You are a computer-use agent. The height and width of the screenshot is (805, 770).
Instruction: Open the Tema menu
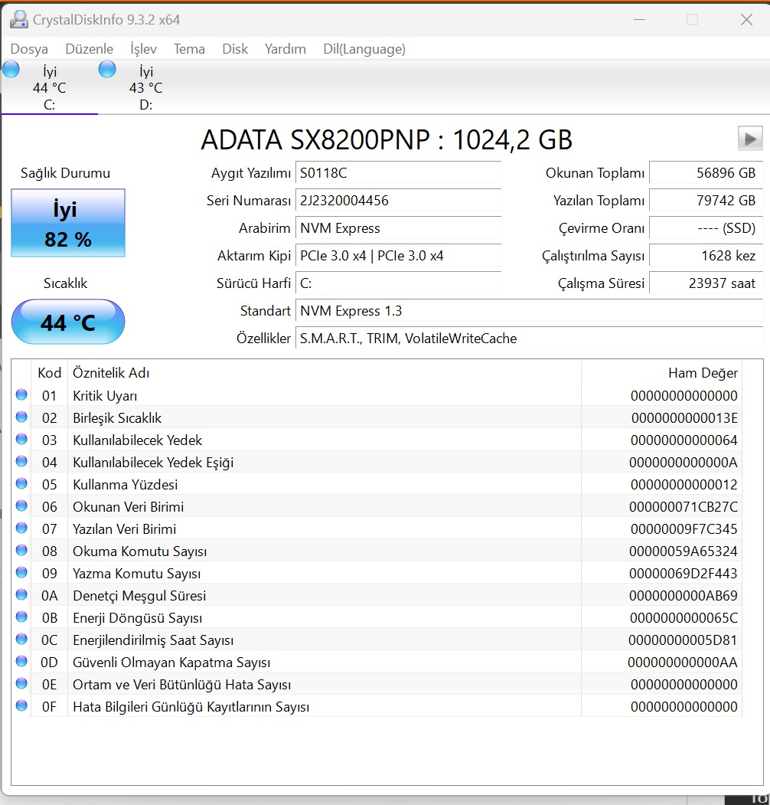pos(189,49)
